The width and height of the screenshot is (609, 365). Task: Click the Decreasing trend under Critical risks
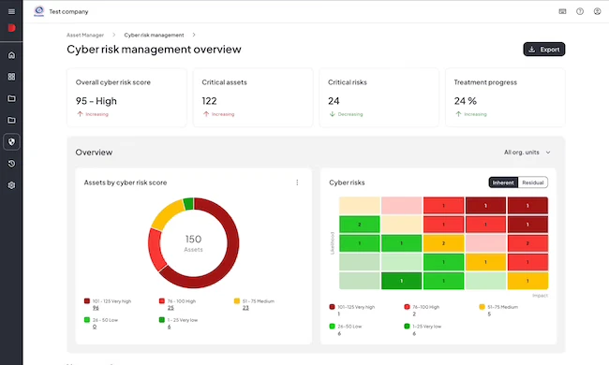click(346, 114)
